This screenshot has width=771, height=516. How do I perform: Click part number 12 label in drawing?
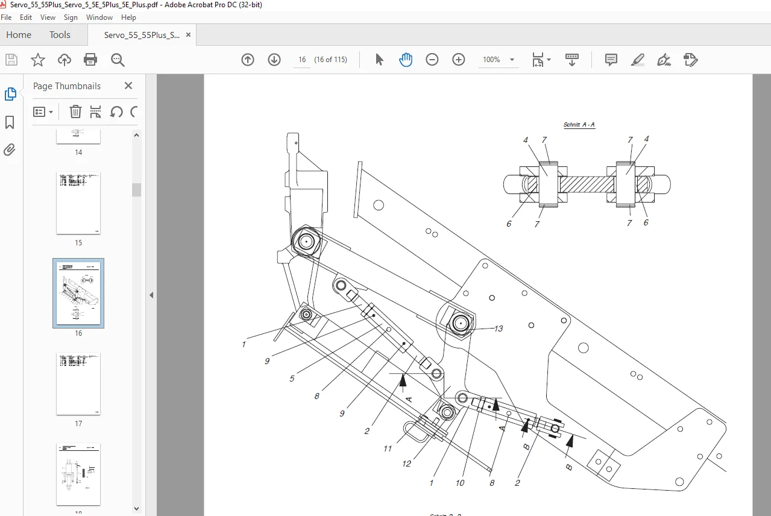(x=407, y=464)
